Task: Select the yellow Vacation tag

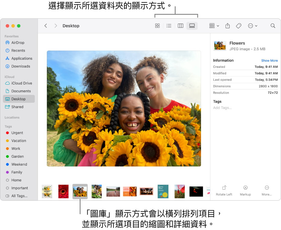Action: coord(19,141)
